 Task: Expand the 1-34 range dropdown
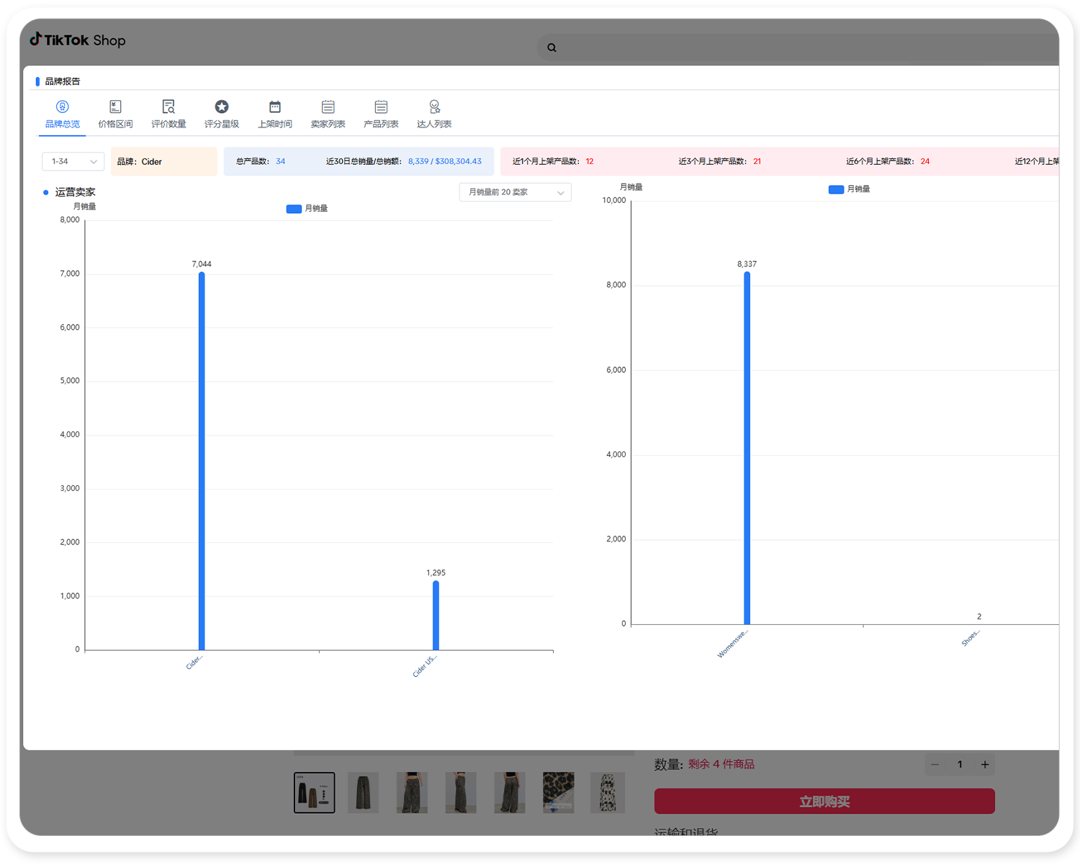pyautogui.click(x=73, y=161)
